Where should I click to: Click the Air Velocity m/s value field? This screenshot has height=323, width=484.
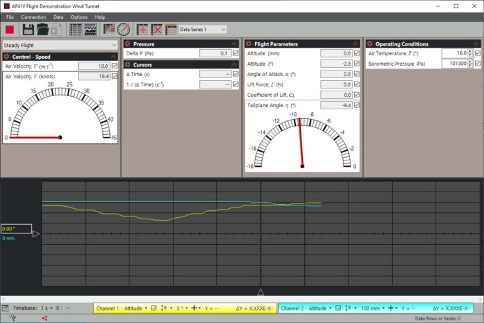94,66
